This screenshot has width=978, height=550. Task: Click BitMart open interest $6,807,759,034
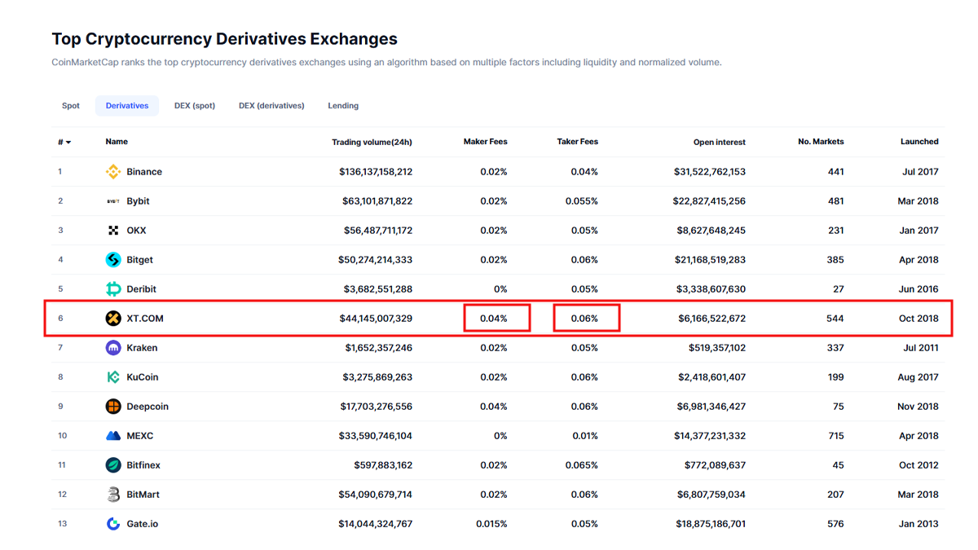pos(711,495)
